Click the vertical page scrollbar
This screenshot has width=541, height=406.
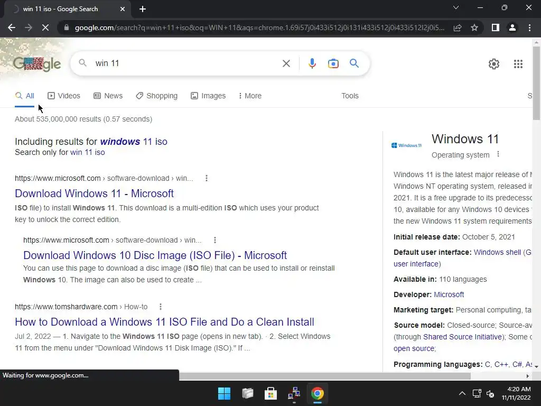tap(536, 83)
